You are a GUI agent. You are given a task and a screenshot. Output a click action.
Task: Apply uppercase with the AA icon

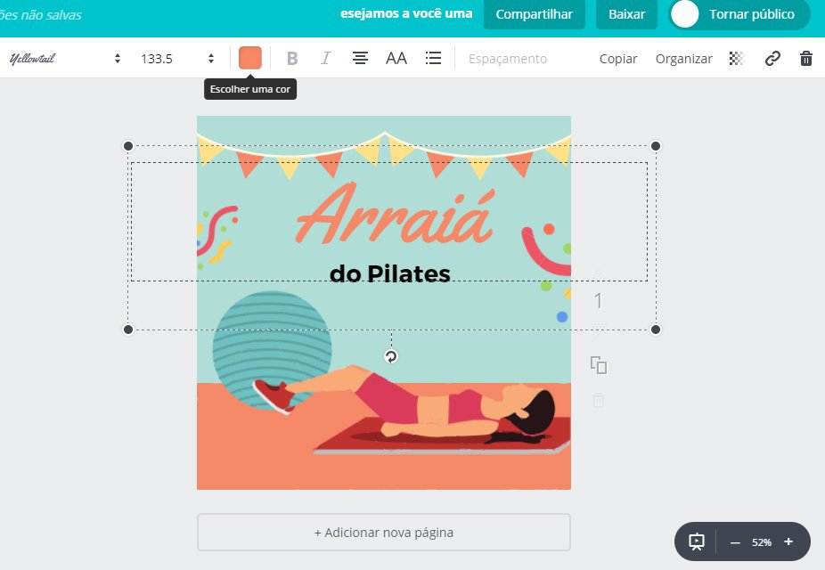point(396,58)
